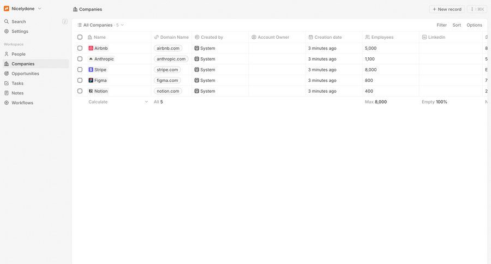Click the System icon in Stripe row

(x=196, y=69)
